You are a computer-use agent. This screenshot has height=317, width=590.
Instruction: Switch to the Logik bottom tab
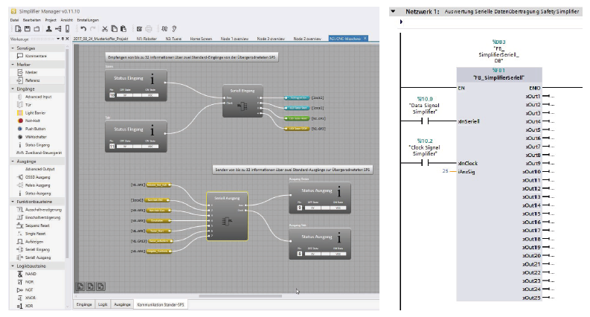click(x=103, y=304)
